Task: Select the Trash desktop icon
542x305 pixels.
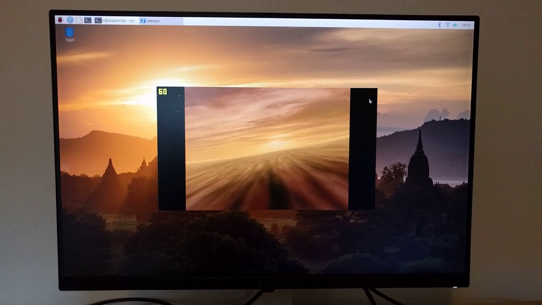Action: (x=69, y=34)
